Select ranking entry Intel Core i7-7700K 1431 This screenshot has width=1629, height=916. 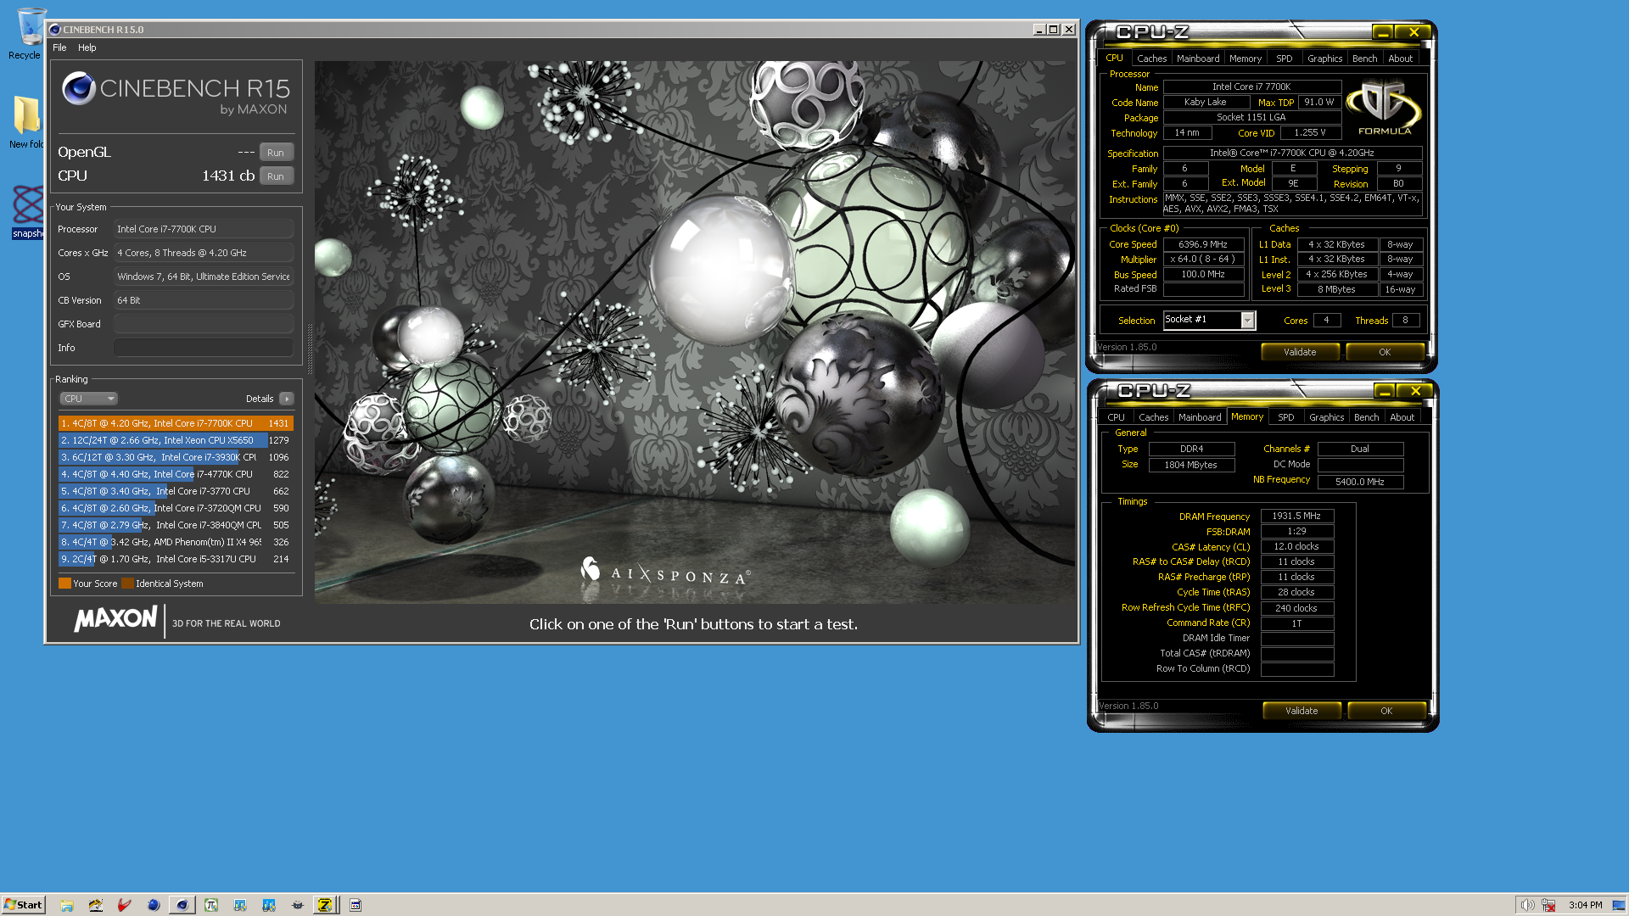(x=176, y=423)
